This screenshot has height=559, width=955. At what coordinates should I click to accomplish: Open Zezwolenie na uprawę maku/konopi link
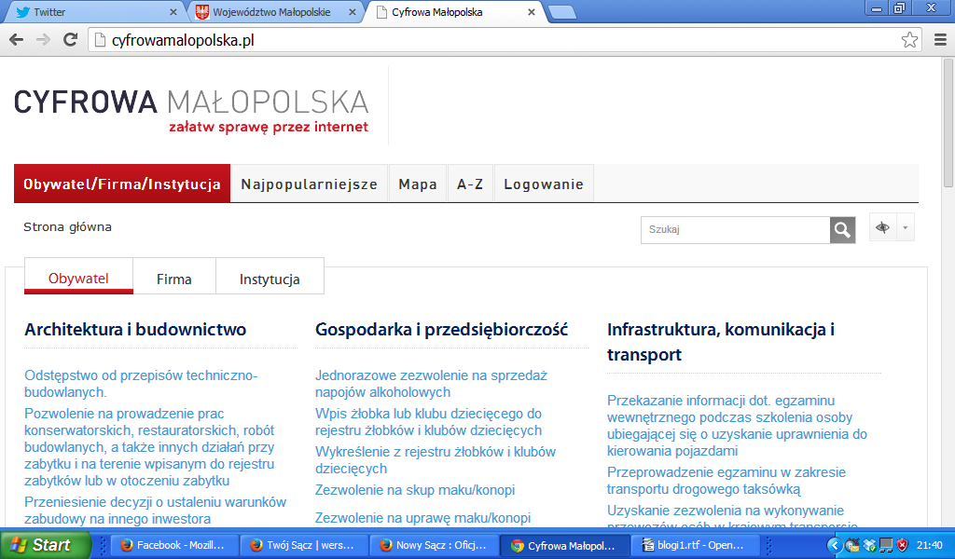click(x=422, y=518)
